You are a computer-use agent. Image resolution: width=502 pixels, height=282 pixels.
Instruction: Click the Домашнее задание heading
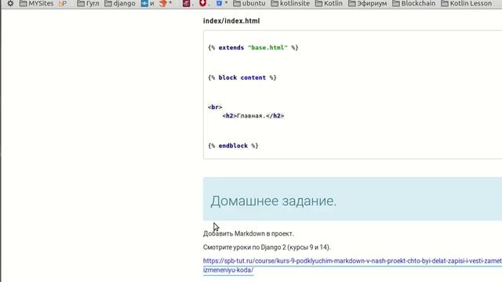[274, 201]
